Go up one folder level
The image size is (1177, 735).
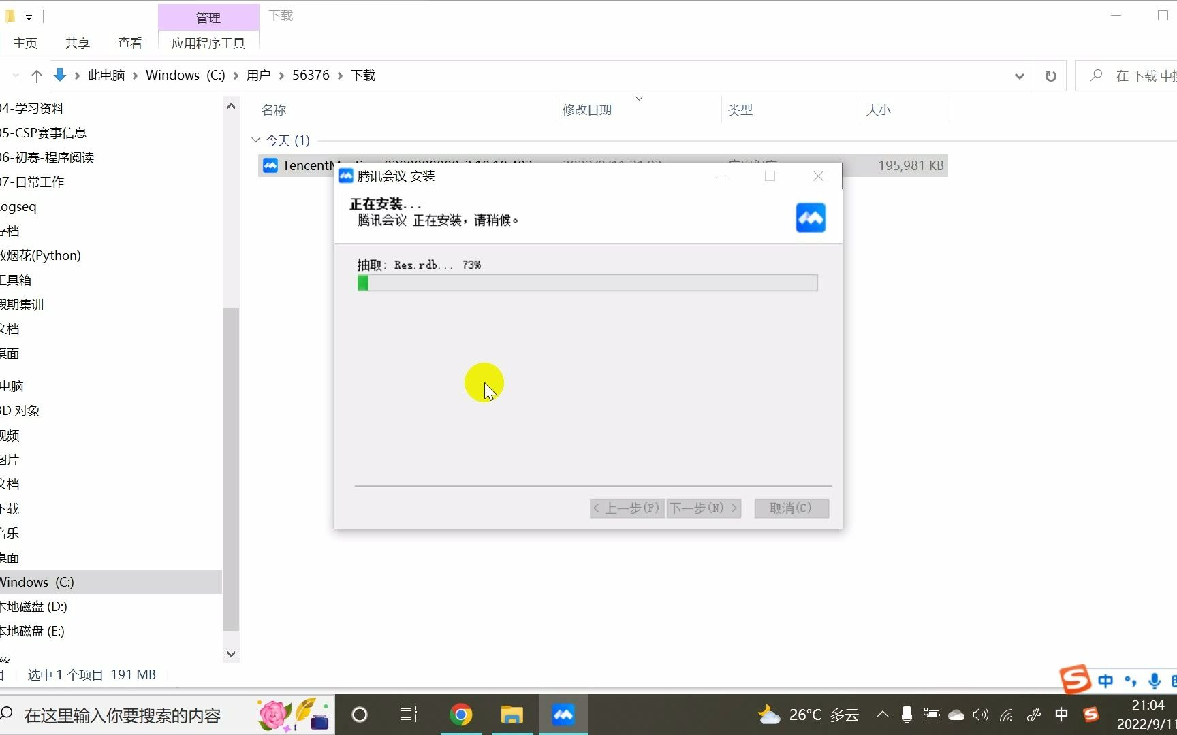[x=37, y=76]
